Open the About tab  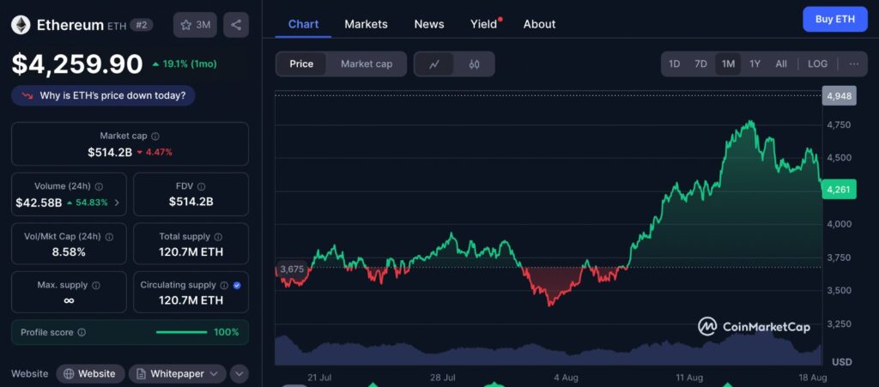click(539, 24)
